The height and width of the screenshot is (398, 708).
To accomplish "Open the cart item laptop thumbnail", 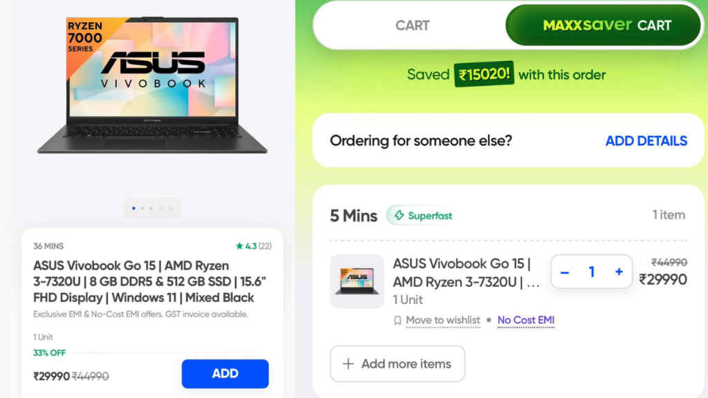I will (357, 281).
